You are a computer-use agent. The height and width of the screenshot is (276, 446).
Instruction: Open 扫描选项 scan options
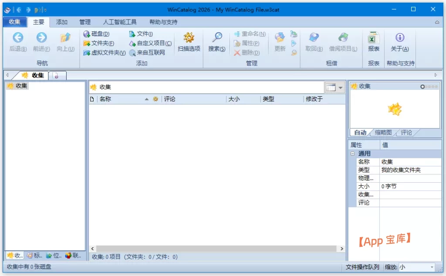189,42
